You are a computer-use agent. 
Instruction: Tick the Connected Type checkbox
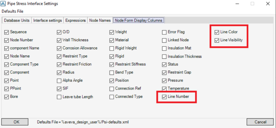pyautogui.click(x=112, y=97)
